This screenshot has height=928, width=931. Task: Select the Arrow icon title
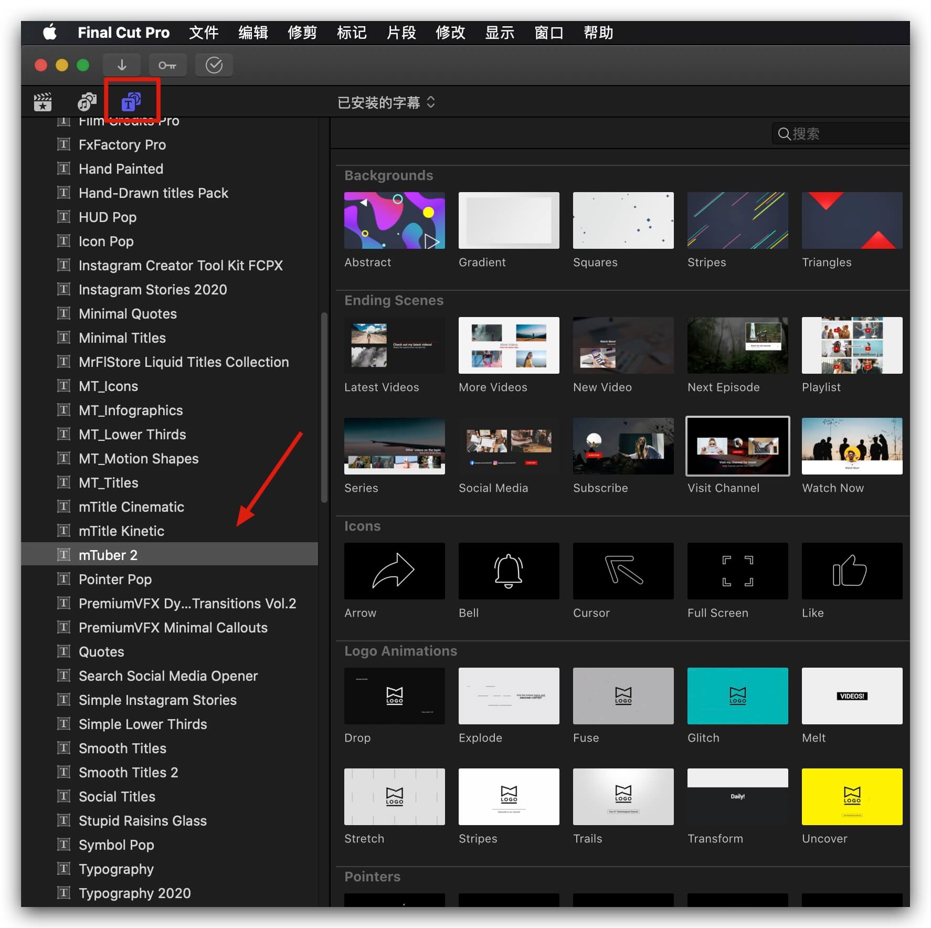394,571
